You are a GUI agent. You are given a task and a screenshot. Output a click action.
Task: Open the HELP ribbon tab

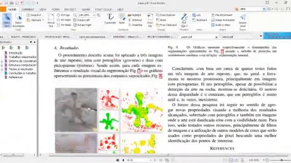pyautogui.click(x=120, y=9)
